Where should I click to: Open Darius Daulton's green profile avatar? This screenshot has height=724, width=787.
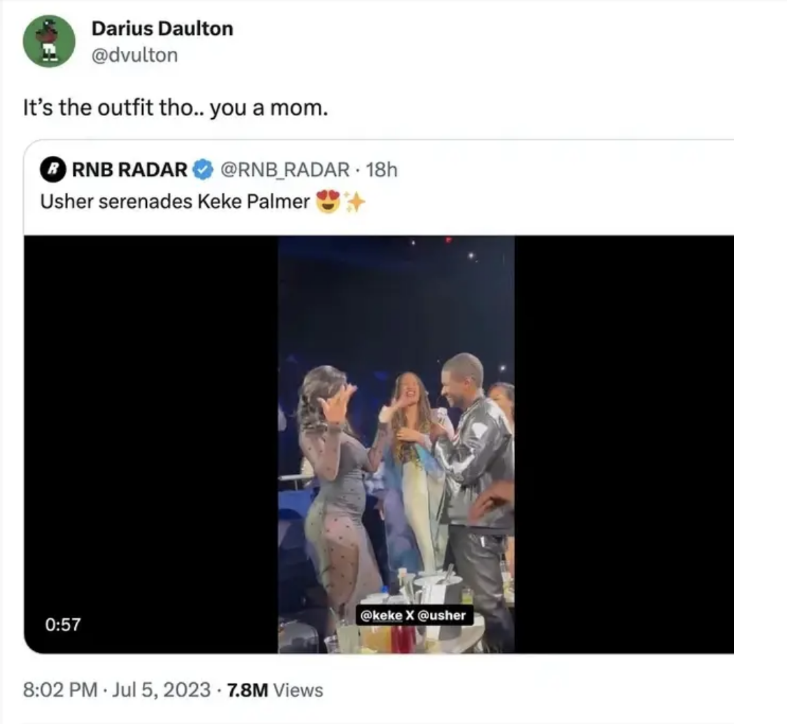(49, 41)
